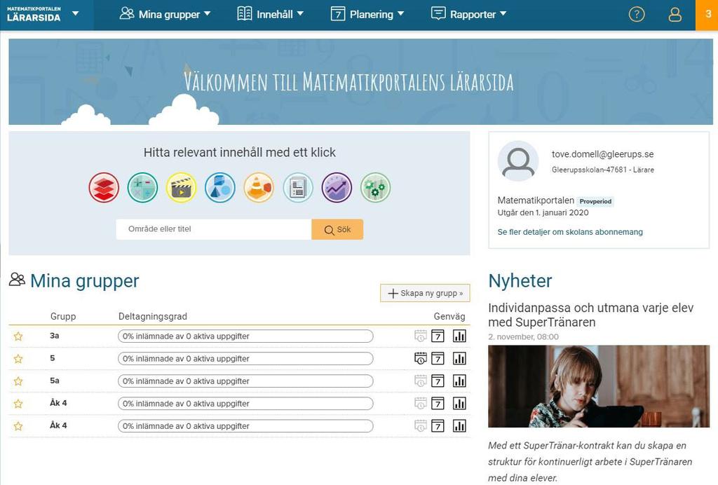
Task: Open the Mina grupper dropdown menu
Action: point(165,14)
